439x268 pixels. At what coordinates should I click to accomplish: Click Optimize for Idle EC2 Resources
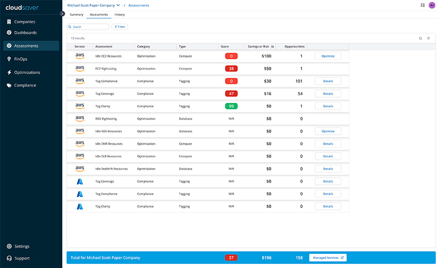tap(328, 56)
